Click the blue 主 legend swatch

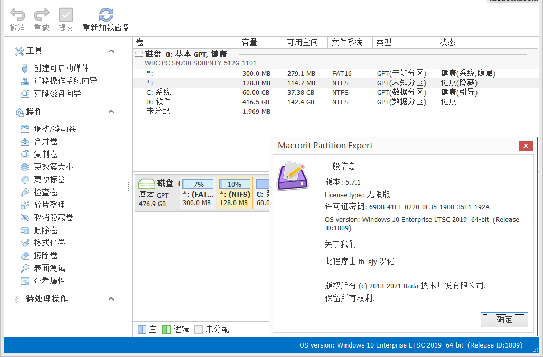(x=142, y=330)
